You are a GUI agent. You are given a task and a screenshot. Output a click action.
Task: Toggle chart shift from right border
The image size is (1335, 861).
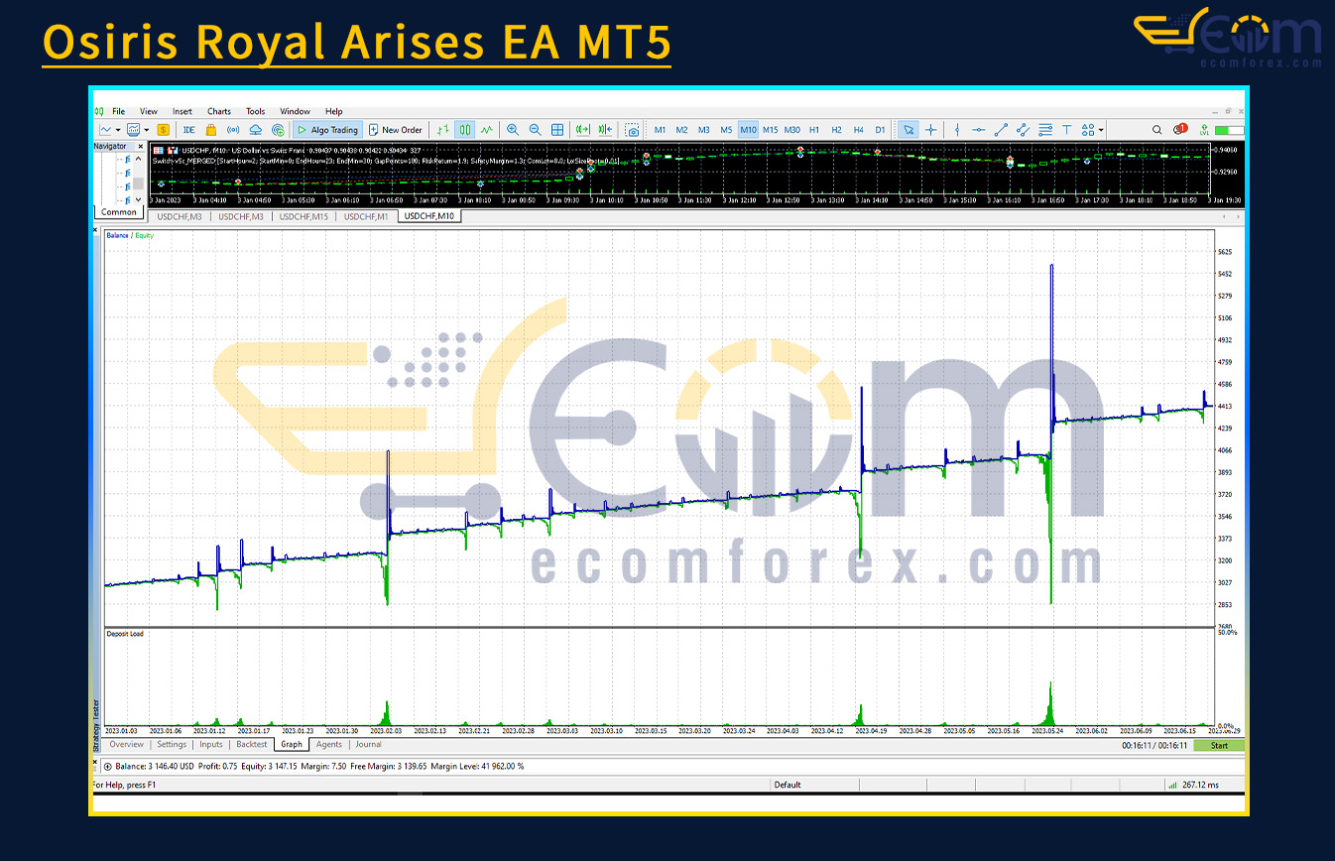pos(605,130)
